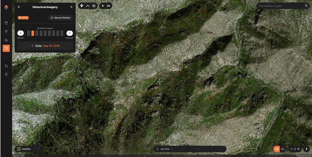Open the user profile sidebar icon
The image size is (312, 157).
point(6,74)
